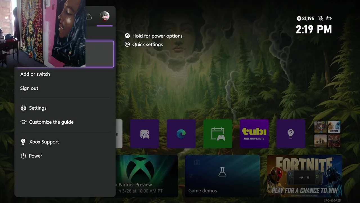This screenshot has width=360, height=203.
Task: Open the profile avatar tab in guide
Action: click(105, 16)
